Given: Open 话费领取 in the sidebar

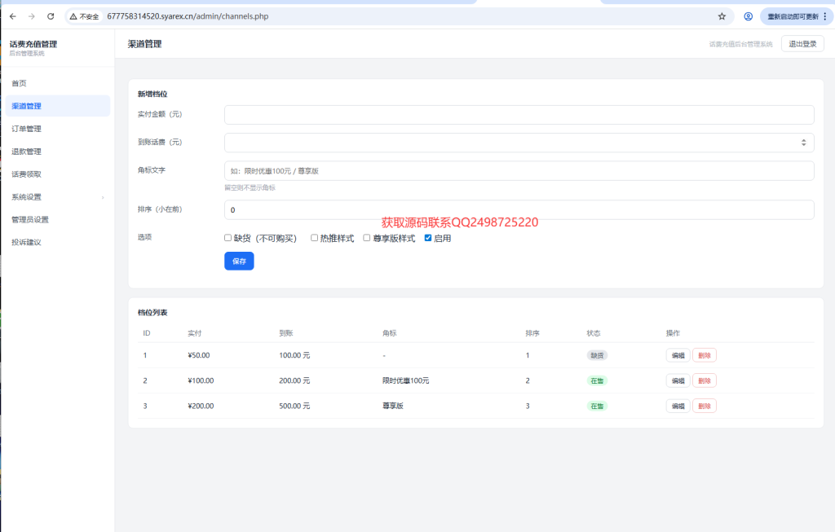Looking at the screenshot, I should click(x=58, y=174).
